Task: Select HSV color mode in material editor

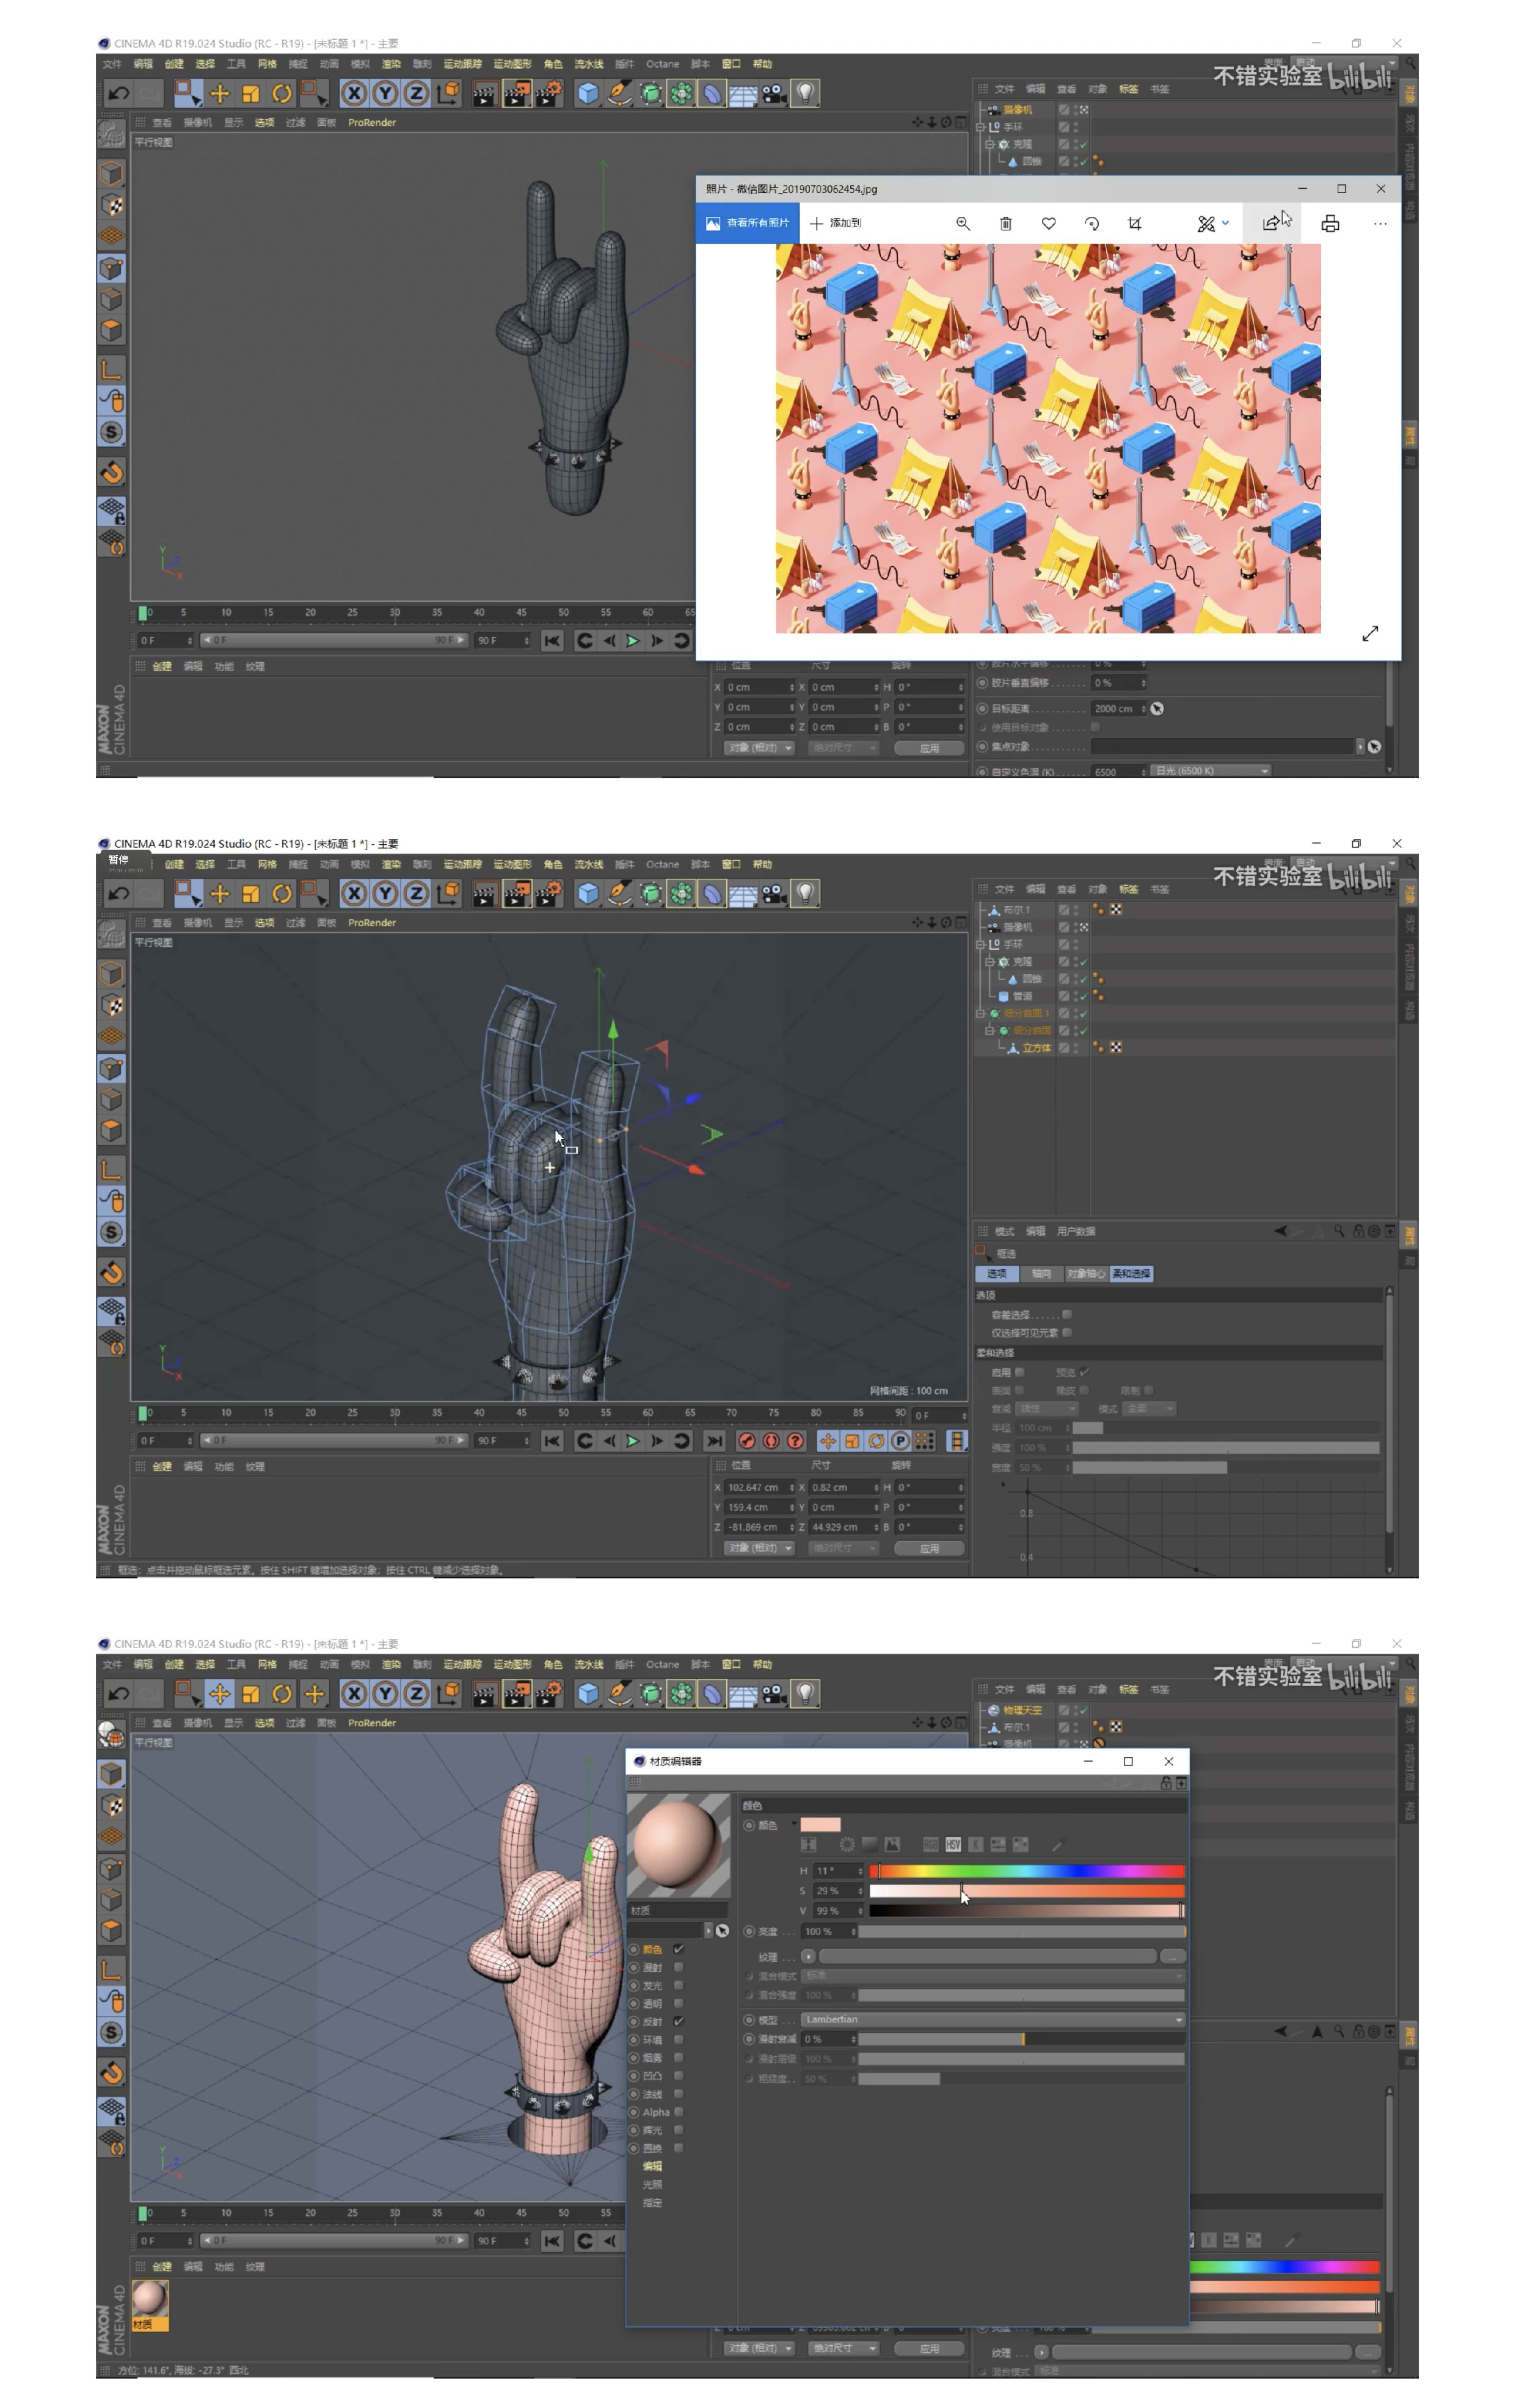Action: pos(952,1844)
